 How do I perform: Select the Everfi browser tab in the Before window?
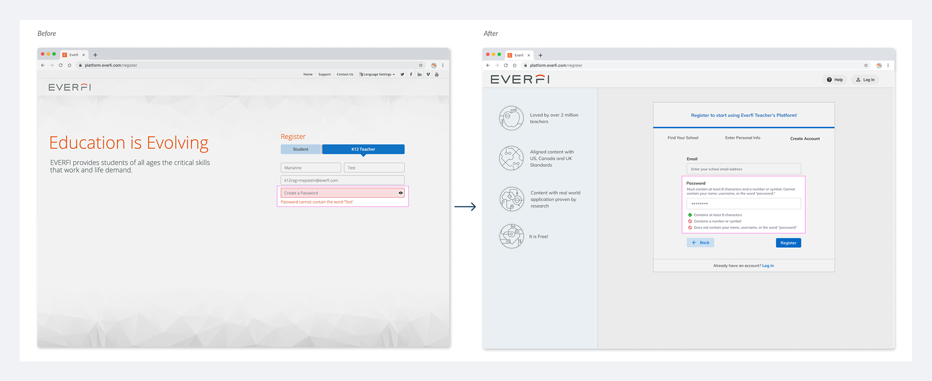[74, 55]
